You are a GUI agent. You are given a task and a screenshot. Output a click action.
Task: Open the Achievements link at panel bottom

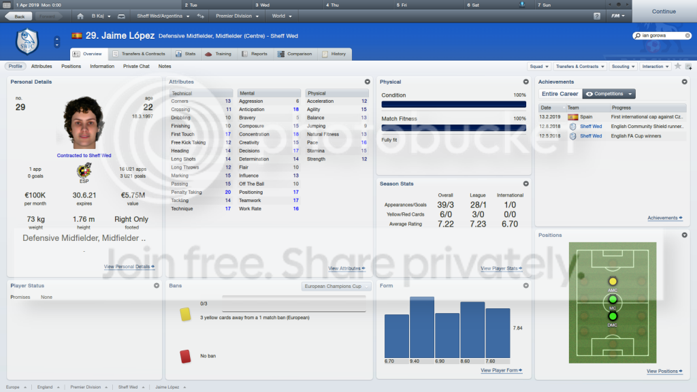tap(664, 218)
